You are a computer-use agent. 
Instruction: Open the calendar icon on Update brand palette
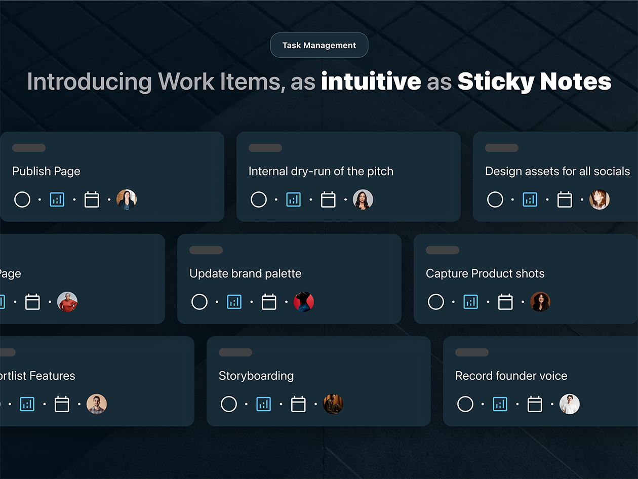pos(269,301)
